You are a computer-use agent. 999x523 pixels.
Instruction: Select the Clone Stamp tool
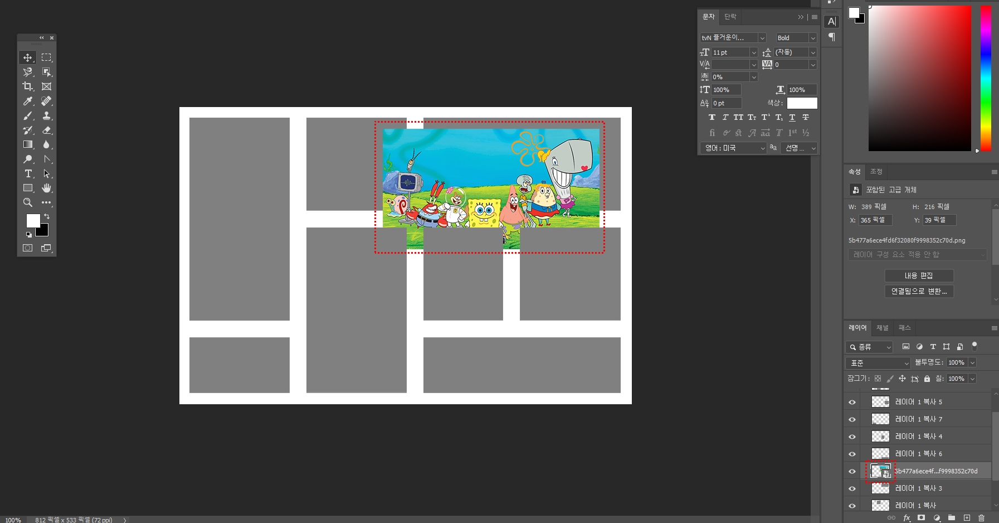click(46, 115)
